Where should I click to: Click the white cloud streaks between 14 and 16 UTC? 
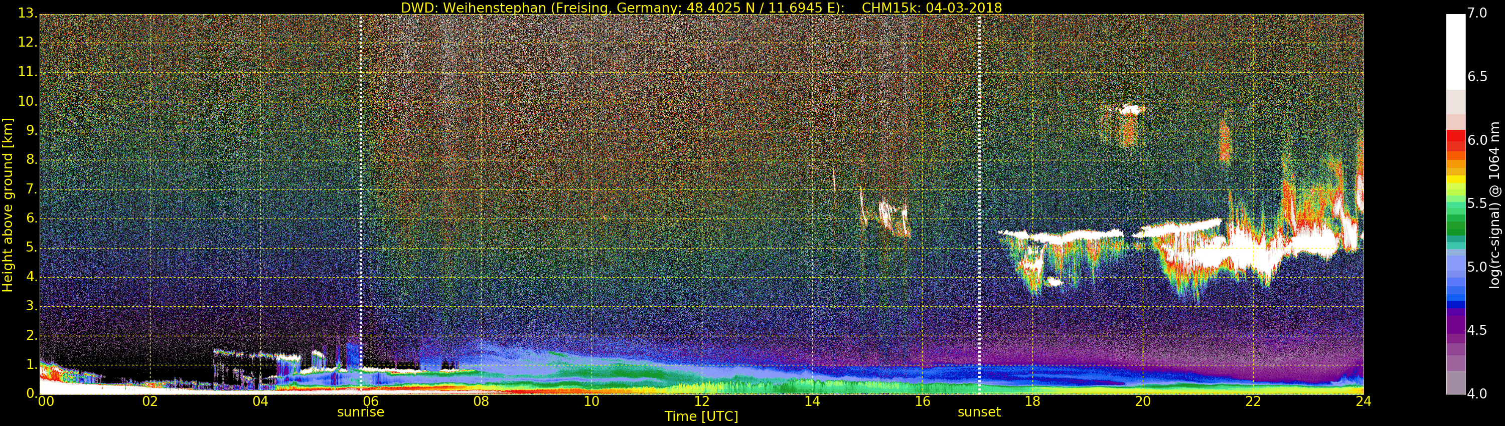pyautogui.click(x=884, y=212)
